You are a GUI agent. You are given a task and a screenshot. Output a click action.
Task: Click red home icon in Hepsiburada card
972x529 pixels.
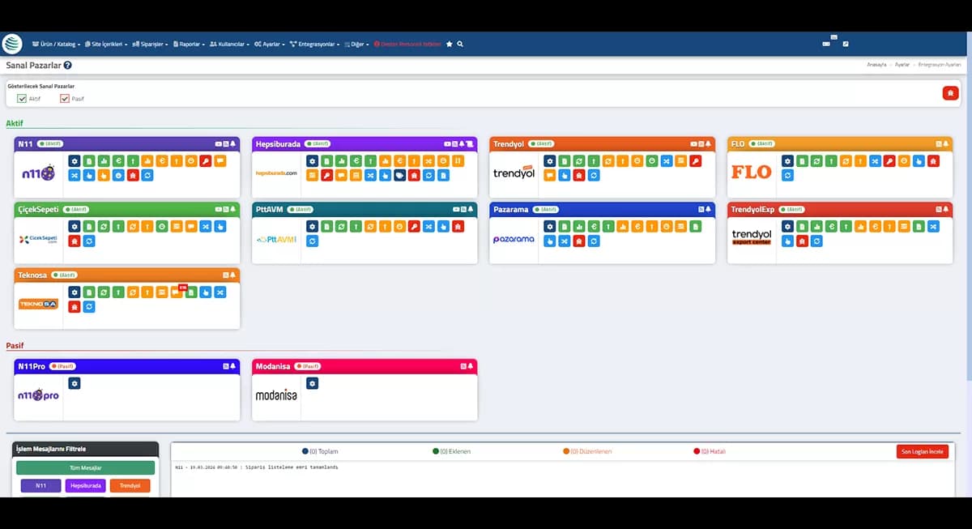click(x=414, y=175)
